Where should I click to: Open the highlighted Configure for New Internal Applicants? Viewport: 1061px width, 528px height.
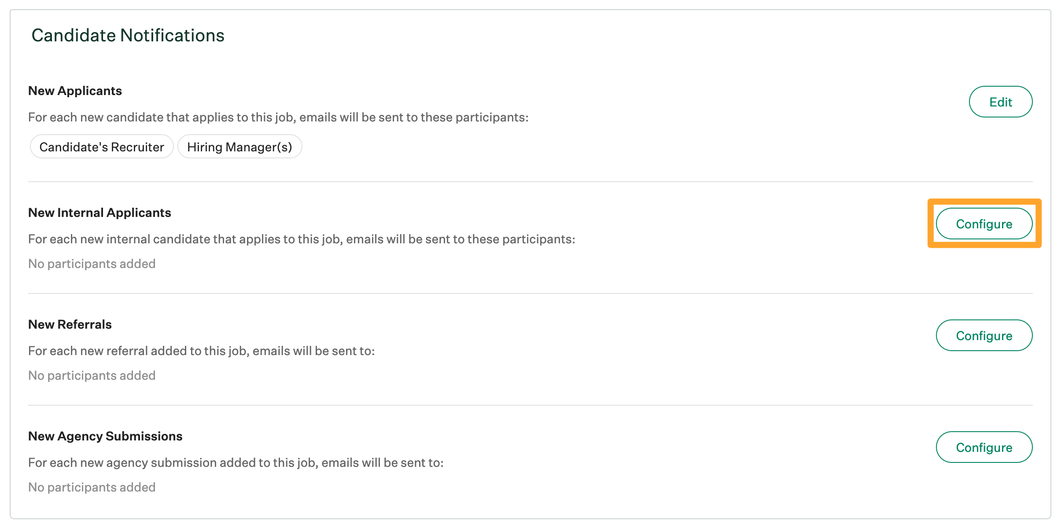(x=984, y=224)
